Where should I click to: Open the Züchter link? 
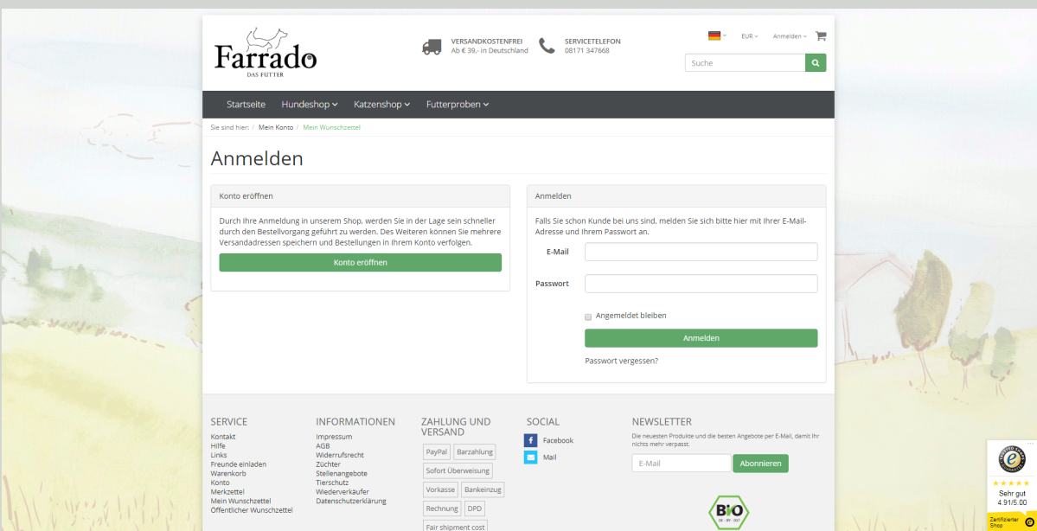329,464
